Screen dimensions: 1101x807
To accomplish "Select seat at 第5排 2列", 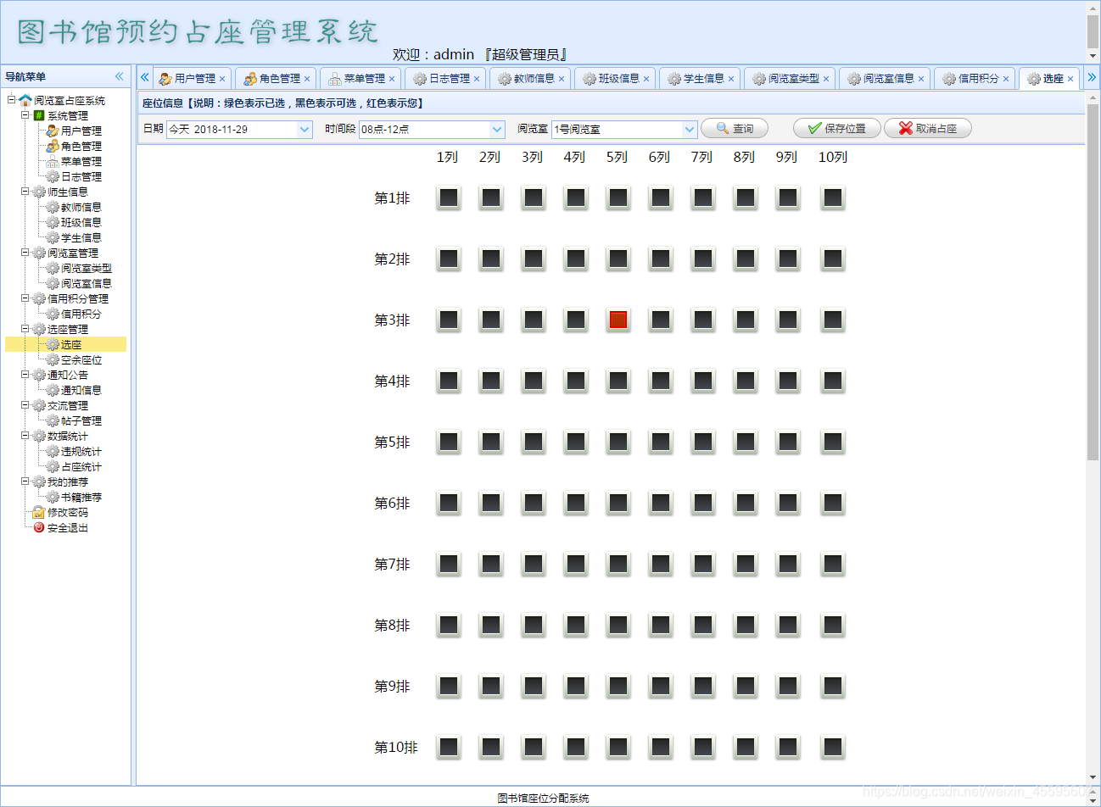I will pos(491,442).
